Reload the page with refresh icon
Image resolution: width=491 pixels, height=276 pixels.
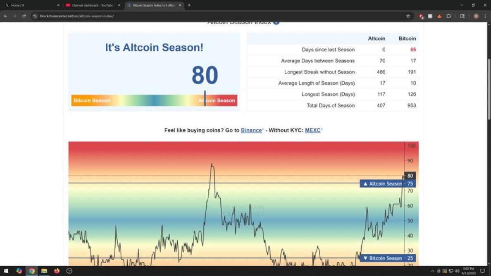tap(24, 16)
